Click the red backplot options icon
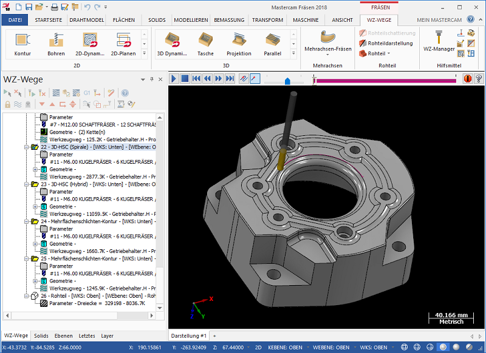Image resolution: width=486 pixels, height=353 pixels. [x=467, y=79]
